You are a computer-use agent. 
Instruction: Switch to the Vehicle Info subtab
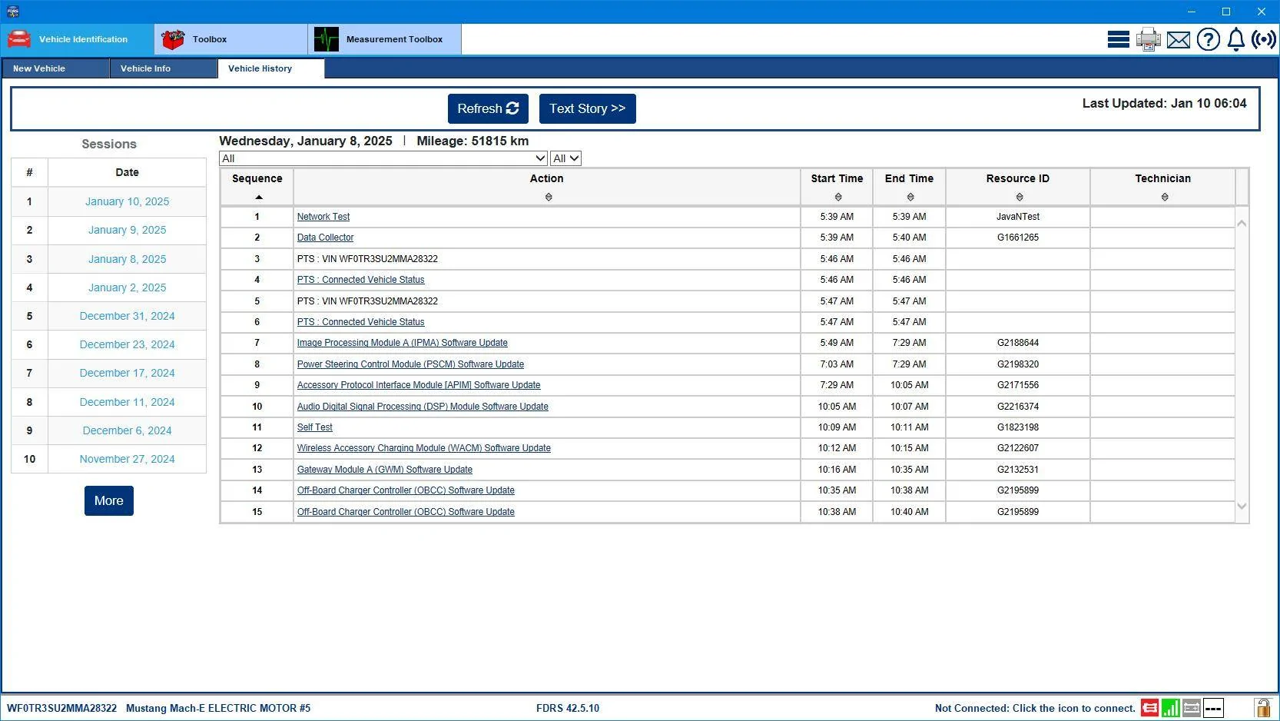coord(164,68)
